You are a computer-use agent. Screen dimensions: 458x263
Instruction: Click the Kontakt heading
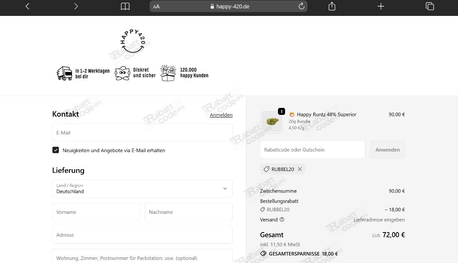(65, 114)
